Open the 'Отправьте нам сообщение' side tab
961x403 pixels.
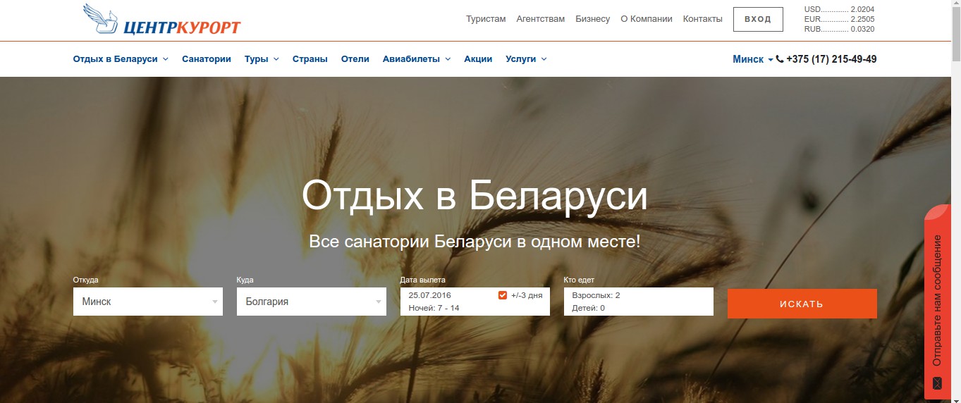(937, 302)
